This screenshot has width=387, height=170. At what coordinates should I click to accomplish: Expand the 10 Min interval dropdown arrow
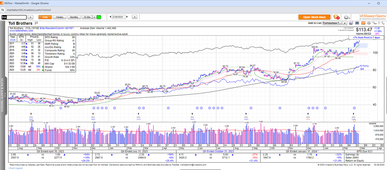click(x=94, y=17)
